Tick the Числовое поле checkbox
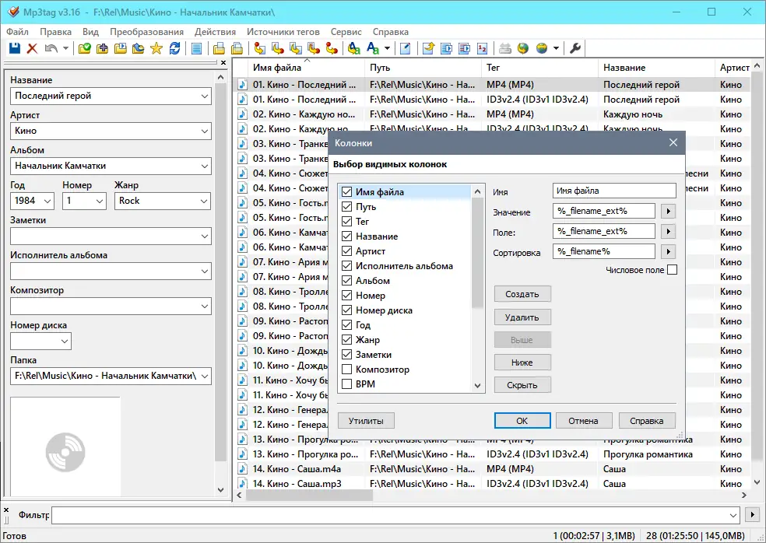766x543 pixels. coord(673,269)
